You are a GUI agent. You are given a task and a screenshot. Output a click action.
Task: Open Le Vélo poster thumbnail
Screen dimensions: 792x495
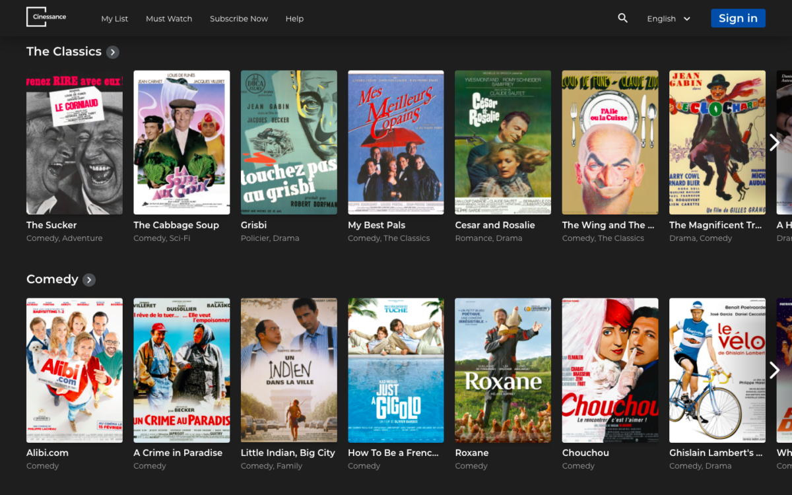coord(717,370)
